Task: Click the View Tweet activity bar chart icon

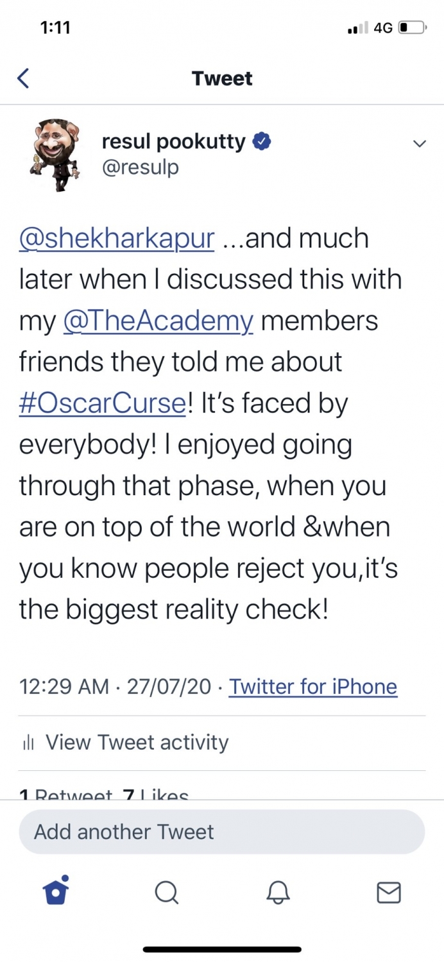Action: 27,742
